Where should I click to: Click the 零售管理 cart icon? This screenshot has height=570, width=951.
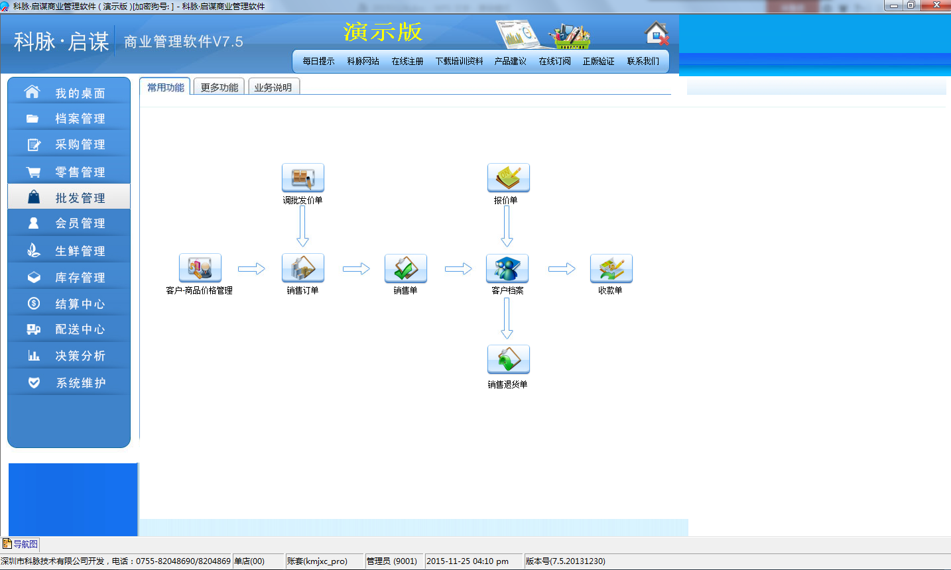[x=33, y=172]
